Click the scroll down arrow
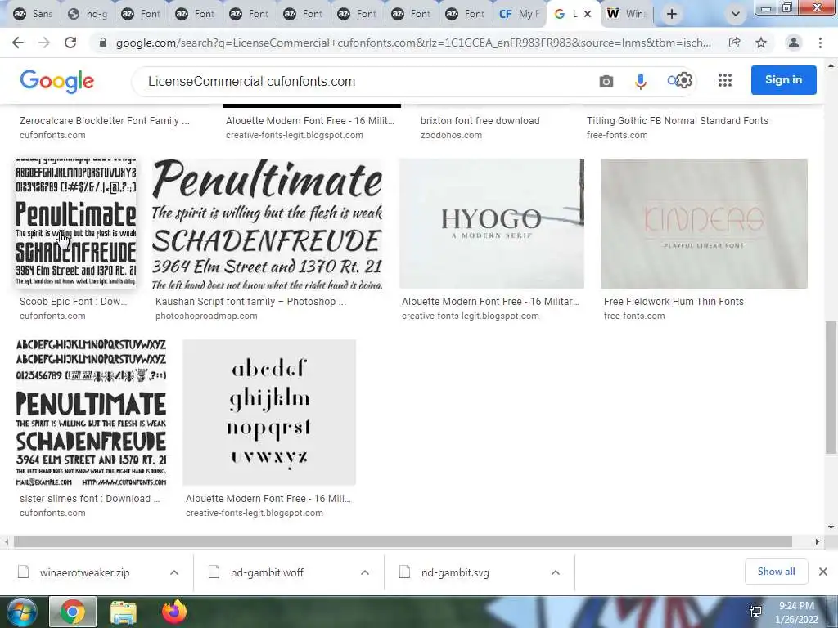 coord(831,527)
